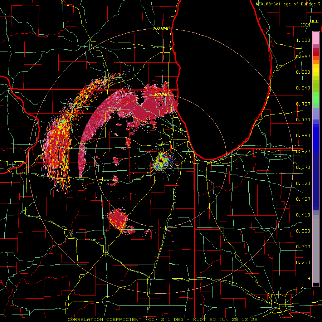Click the 12:35 timestamp
This screenshot has width=322, height=322.
pos(250,319)
